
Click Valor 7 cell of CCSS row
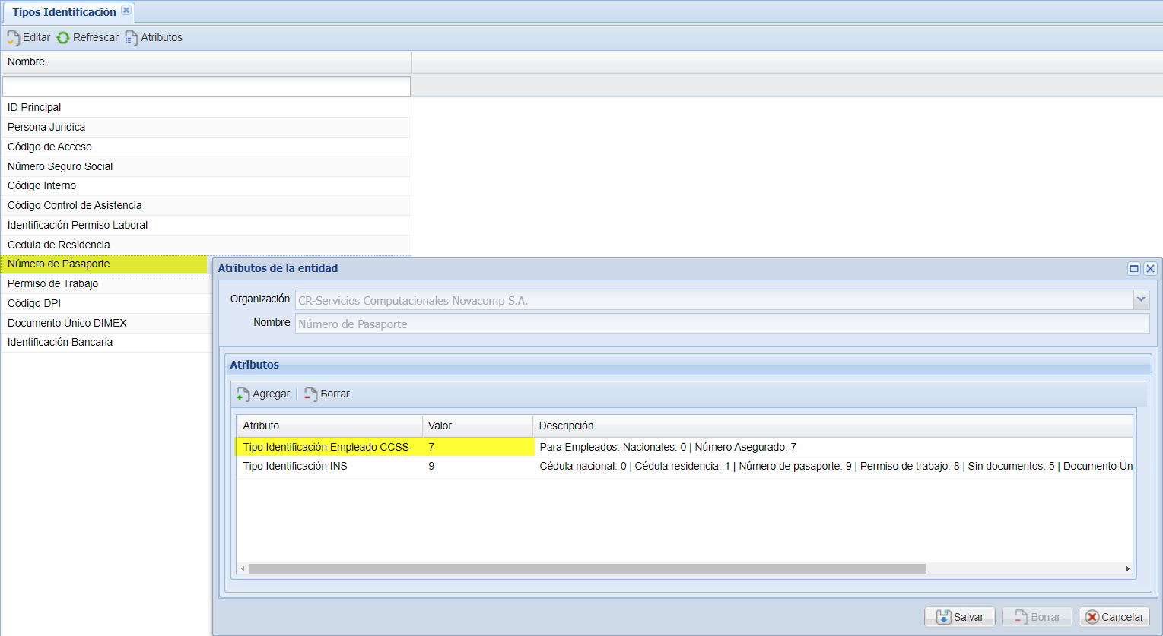pos(478,447)
